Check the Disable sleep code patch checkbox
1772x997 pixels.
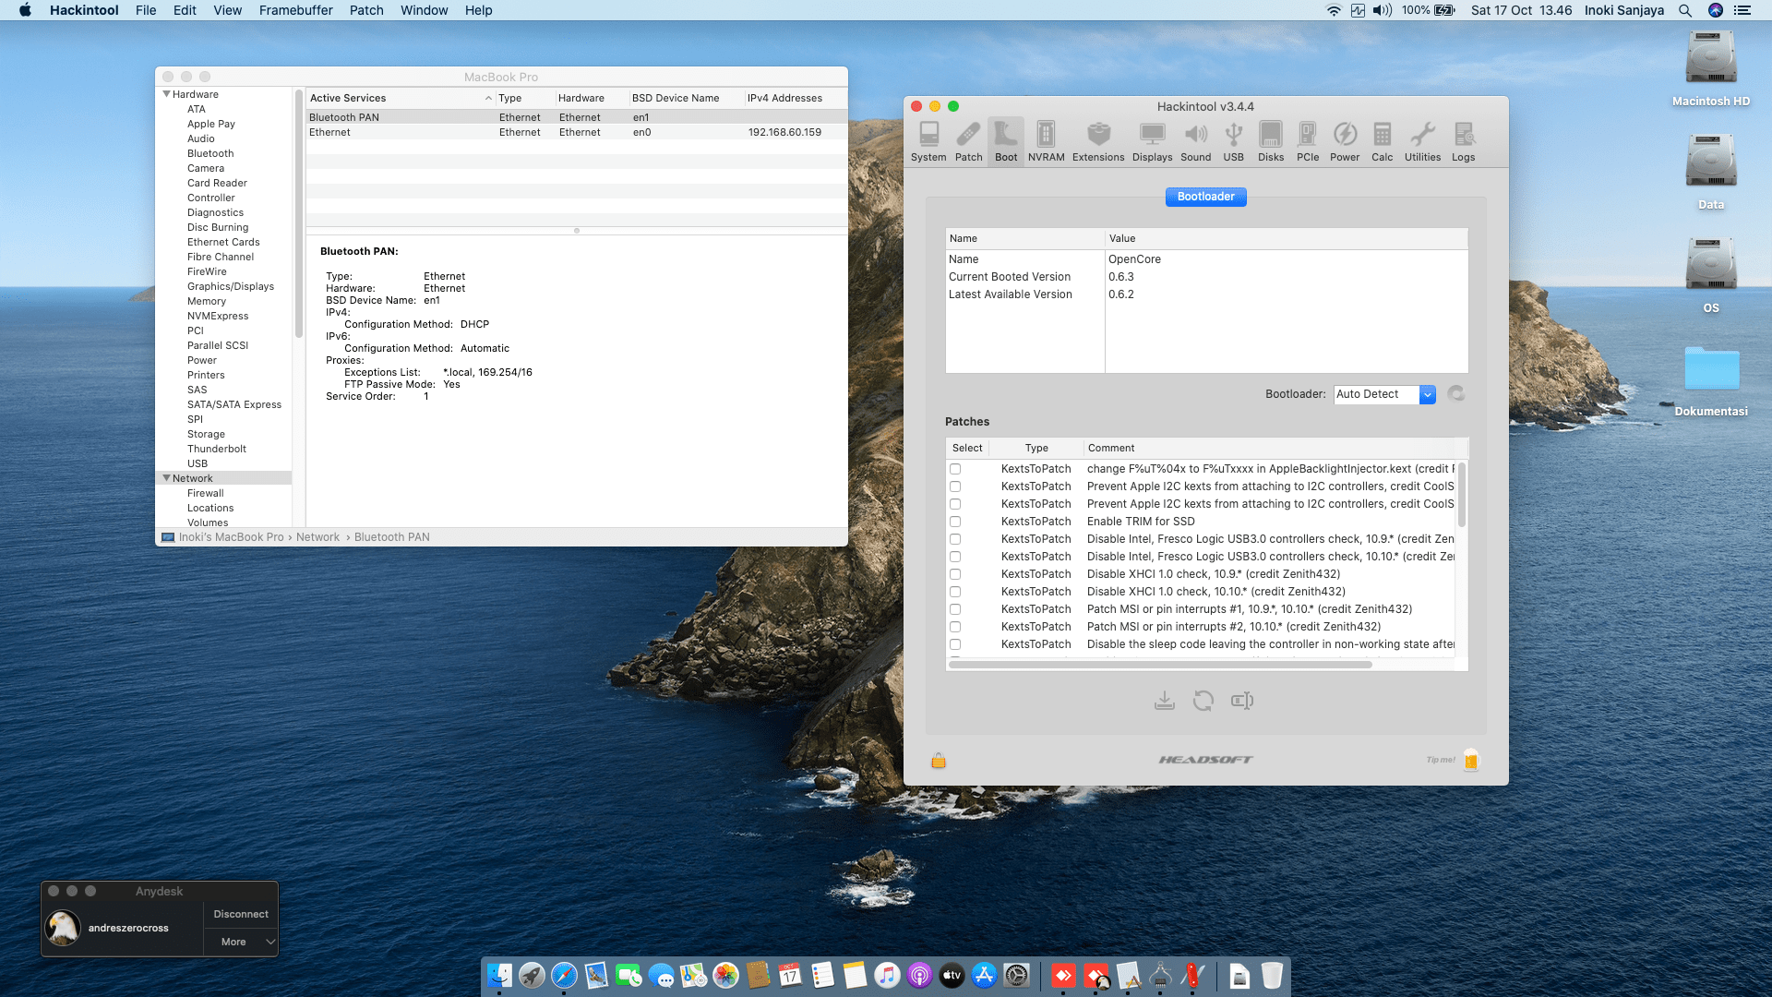click(955, 644)
